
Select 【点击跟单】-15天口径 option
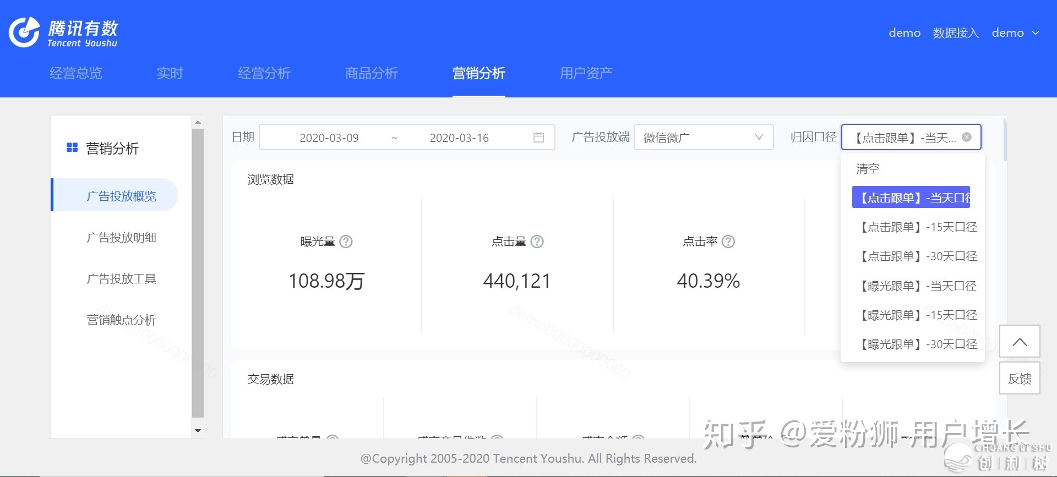(918, 227)
